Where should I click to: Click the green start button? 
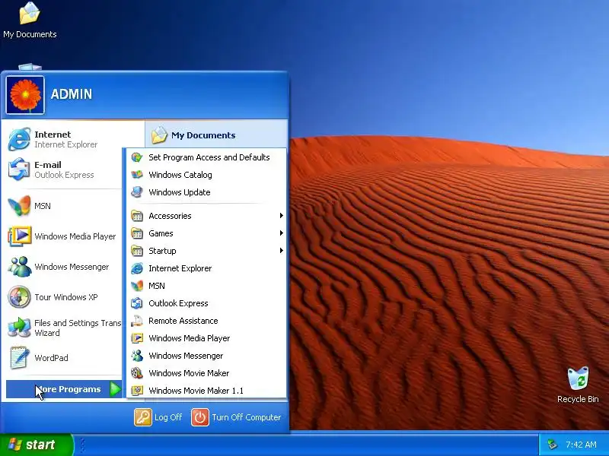coord(36,445)
